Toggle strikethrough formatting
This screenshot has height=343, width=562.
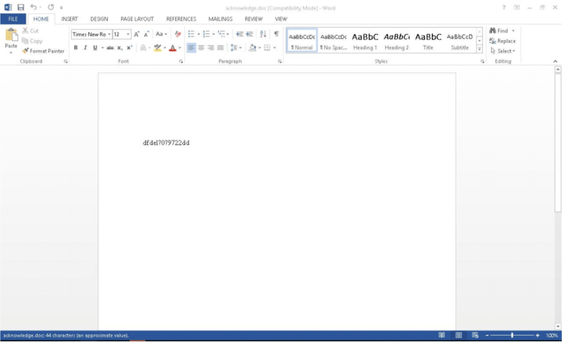[x=110, y=48]
